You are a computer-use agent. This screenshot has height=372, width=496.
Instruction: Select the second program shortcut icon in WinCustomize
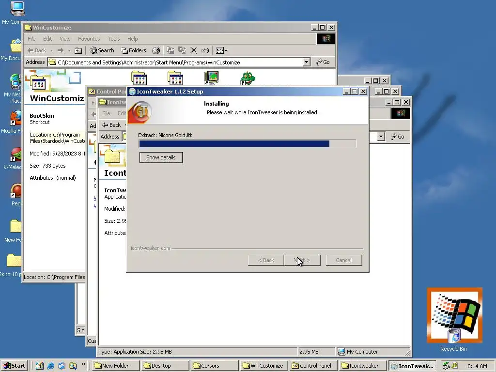pos(175,78)
